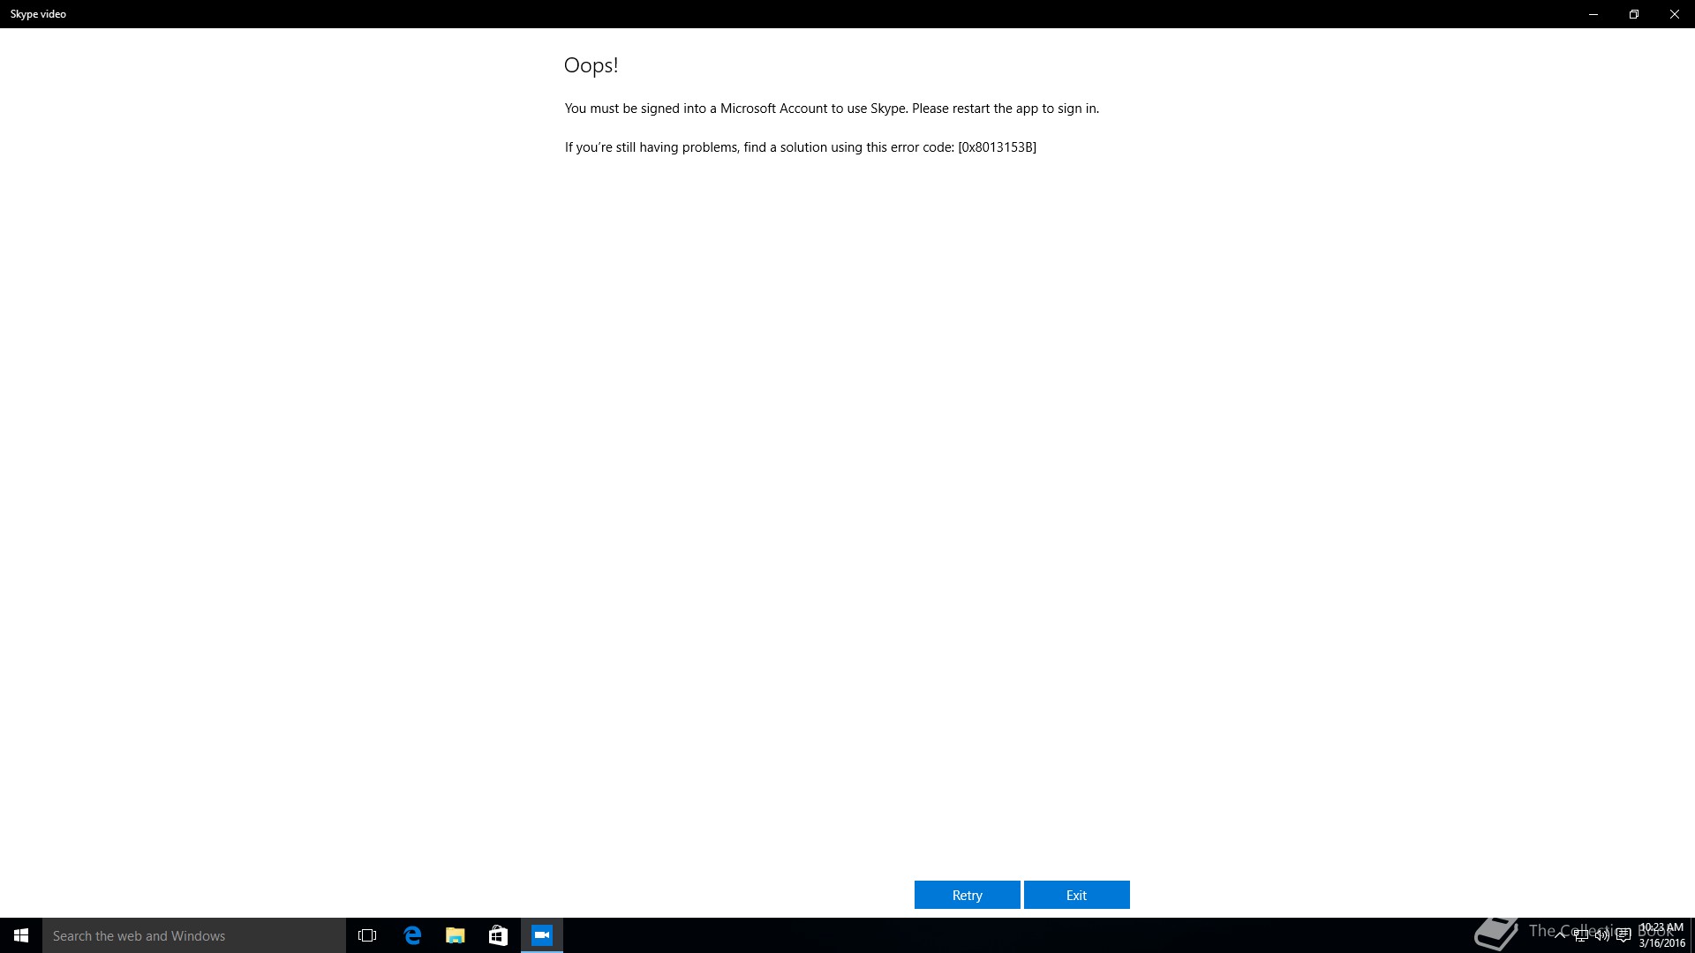Screen dimensions: 1695x953
Task: Click the error code text [0x8013153B]
Action: click(997, 147)
